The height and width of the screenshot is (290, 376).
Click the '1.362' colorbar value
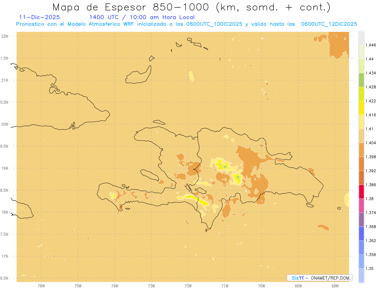pyautogui.click(x=371, y=241)
